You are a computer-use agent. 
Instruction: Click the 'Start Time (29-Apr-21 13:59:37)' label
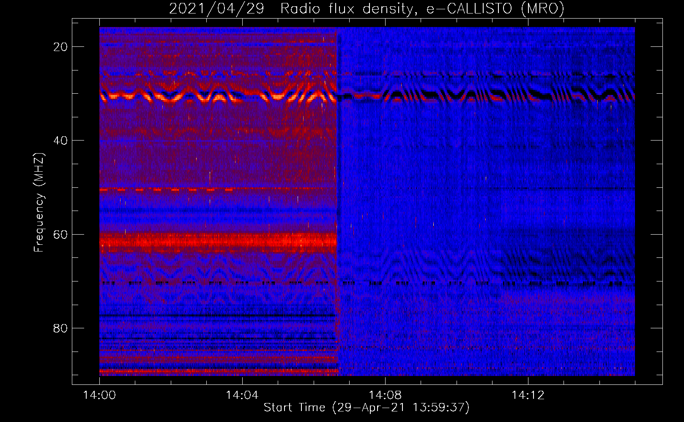click(367, 408)
